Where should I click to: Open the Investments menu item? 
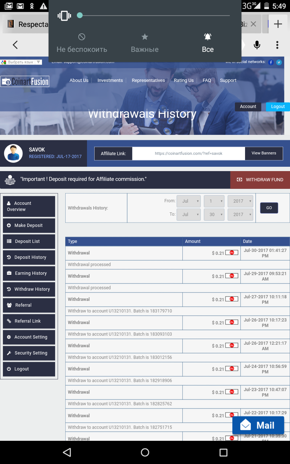110,80
